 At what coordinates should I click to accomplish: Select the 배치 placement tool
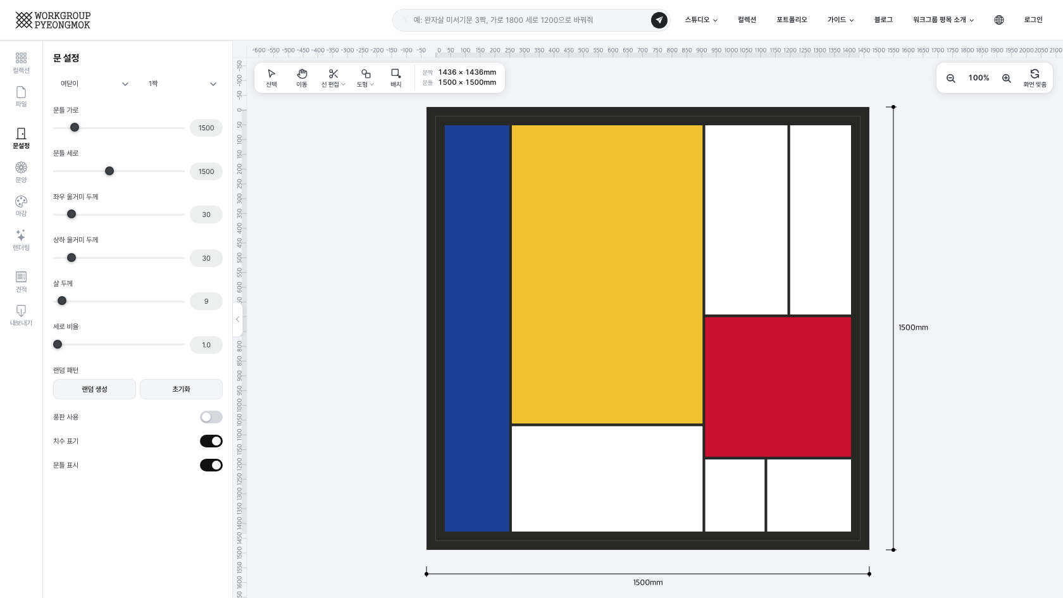point(396,78)
